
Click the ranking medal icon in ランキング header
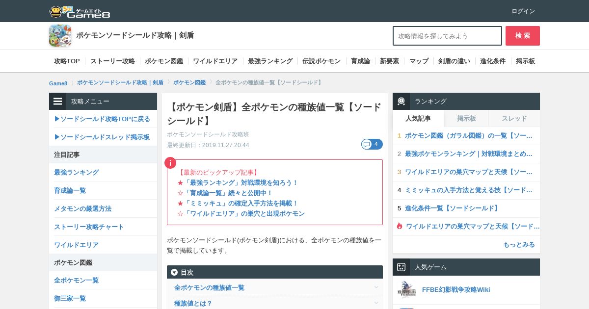point(401,102)
